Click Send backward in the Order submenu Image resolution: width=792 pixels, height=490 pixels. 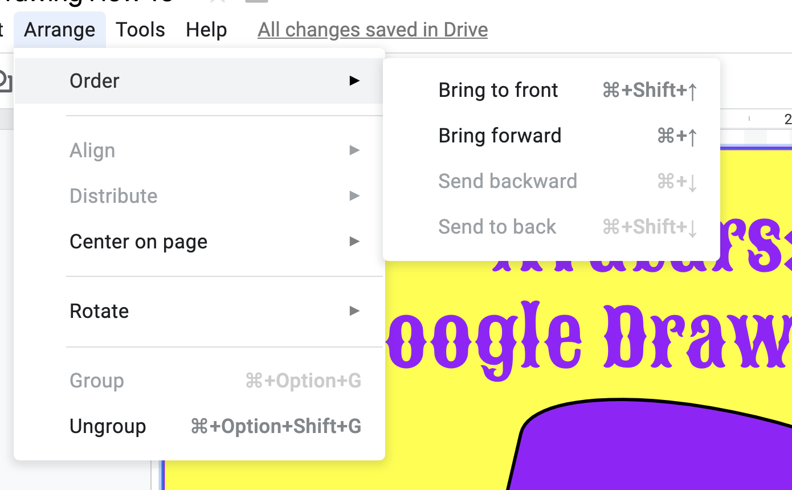coord(552,181)
